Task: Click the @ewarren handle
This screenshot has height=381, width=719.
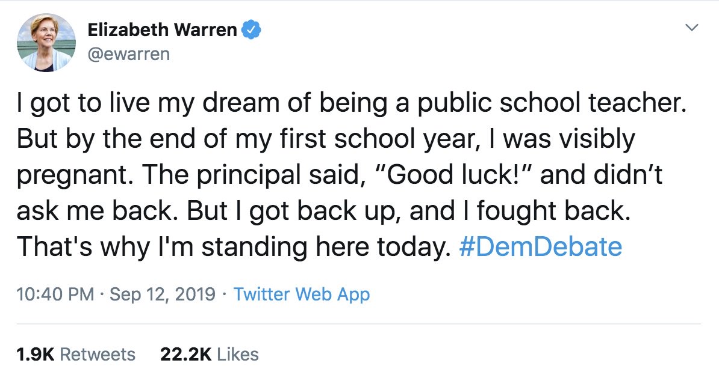Action: (x=128, y=54)
